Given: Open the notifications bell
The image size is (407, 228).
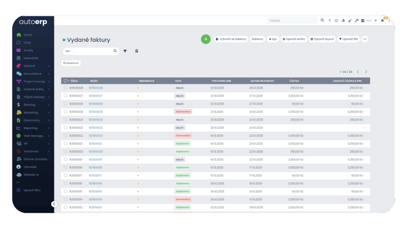Looking at the screenshot, I should pyautogui.click(x=382, y=21).
